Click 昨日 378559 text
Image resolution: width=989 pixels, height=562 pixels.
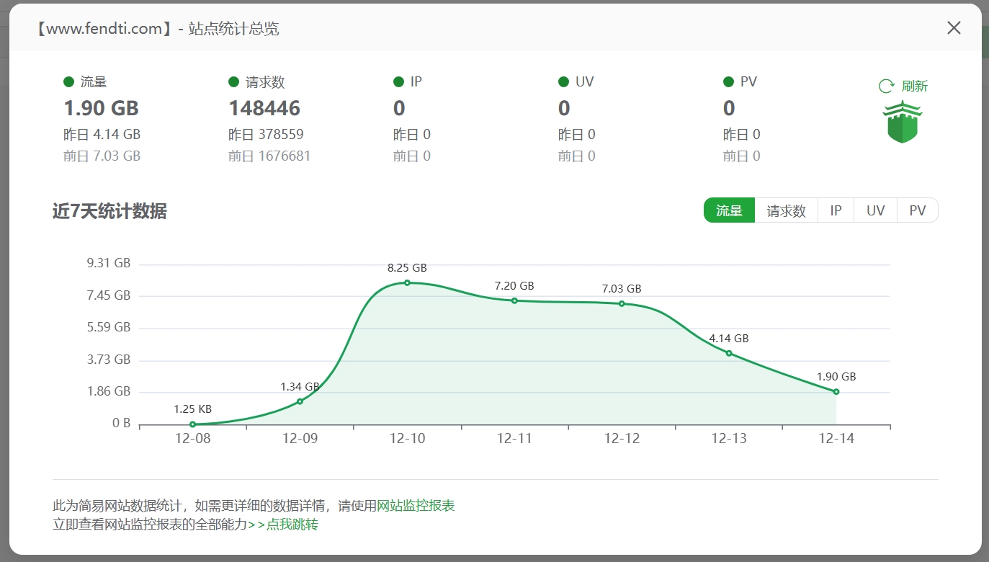266,135
